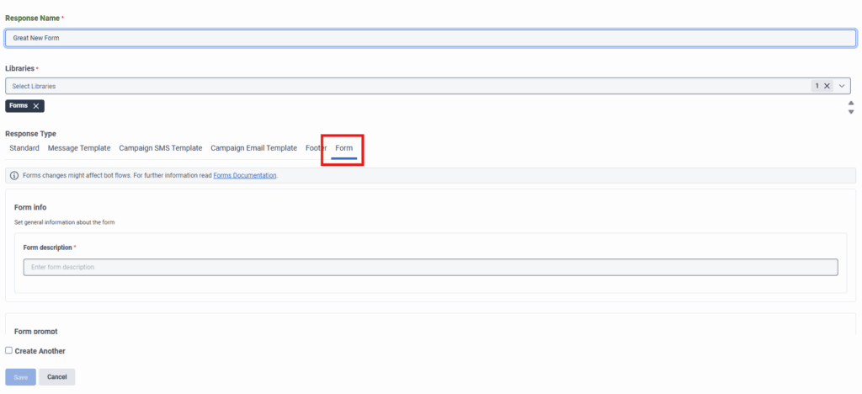Clear all selected libraries
Image resolution: width=862 pixels, height=394 pixels.
[827, 86]
